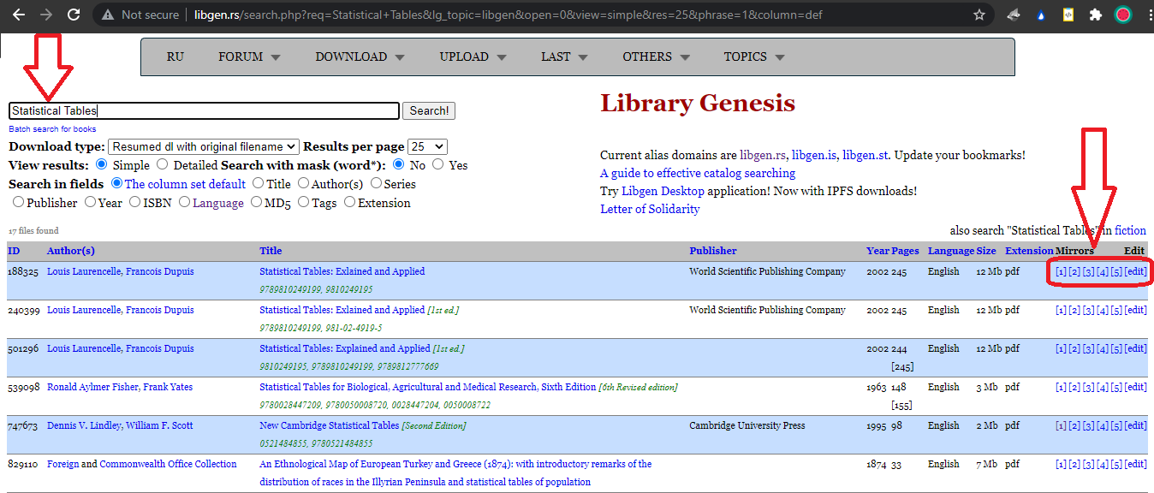Open mirror [4] for book ID 829110
Image resolution: width=1154 pixels, height=493 pixels.
1103,464
